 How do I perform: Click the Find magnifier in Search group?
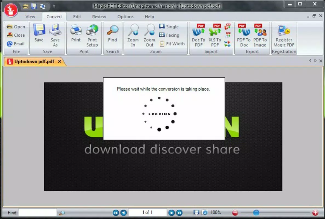pos(113,33)
